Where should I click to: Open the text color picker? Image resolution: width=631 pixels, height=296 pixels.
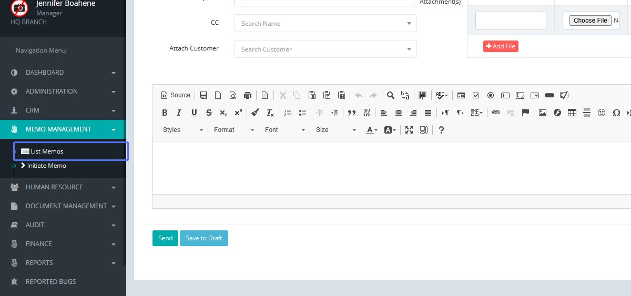coord(371,130)
